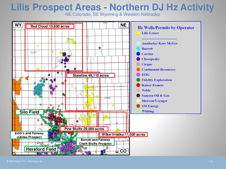Screen dimensions: 226x169
Task: Select the 'Kaiser Francis' legend text
Action: [153, 85]
